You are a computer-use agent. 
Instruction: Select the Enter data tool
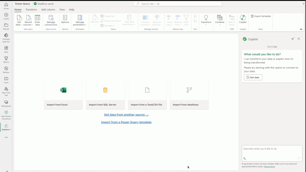38,21
